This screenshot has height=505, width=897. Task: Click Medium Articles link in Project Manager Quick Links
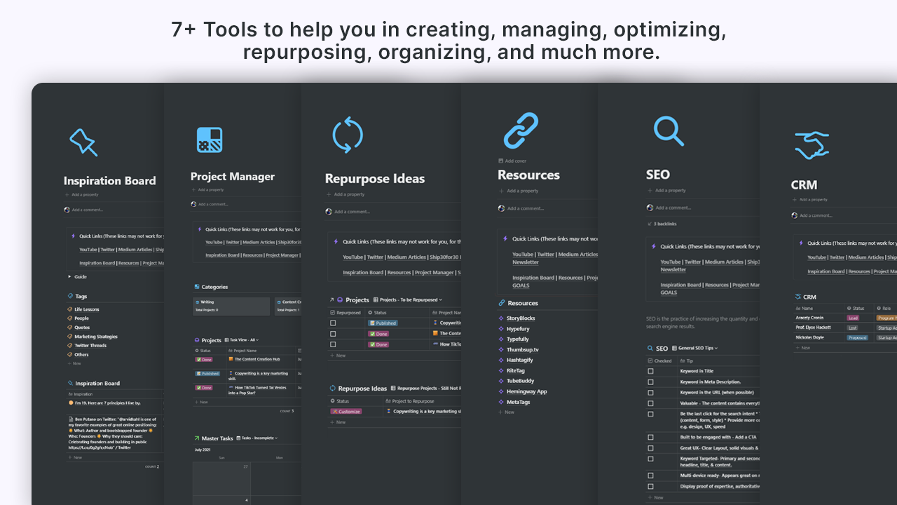[259, 243]
